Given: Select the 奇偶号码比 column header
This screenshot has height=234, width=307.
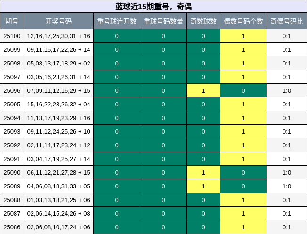Looking at the screenshot, I should click(287, 21).
